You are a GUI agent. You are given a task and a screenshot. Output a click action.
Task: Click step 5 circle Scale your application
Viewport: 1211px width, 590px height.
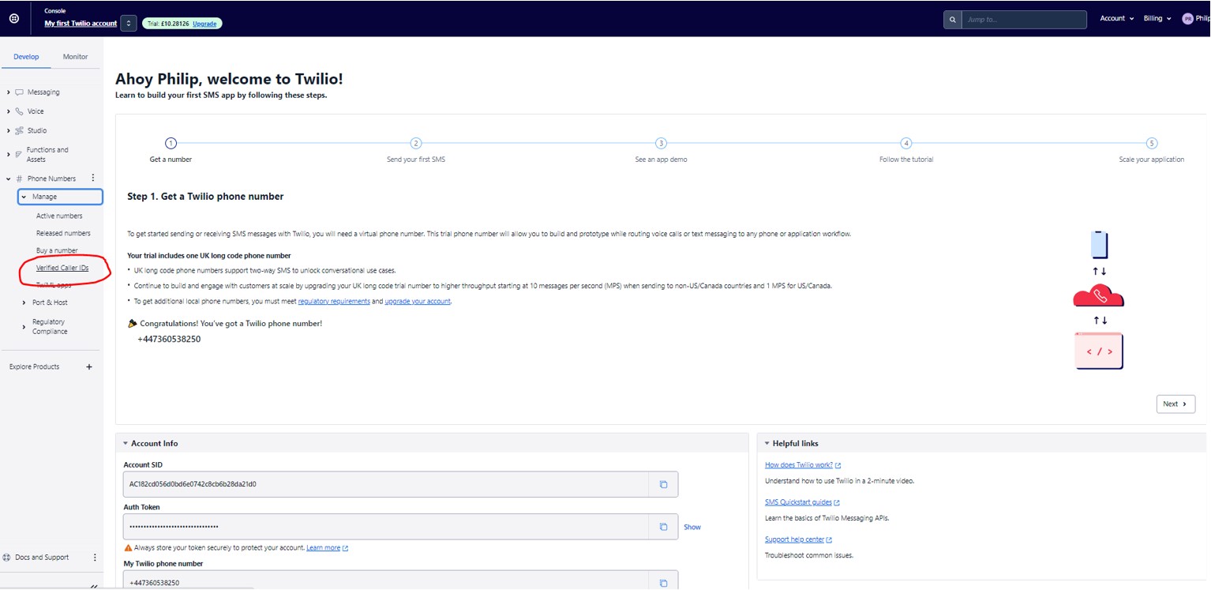pyautogui.click(x=1152, y=143)
